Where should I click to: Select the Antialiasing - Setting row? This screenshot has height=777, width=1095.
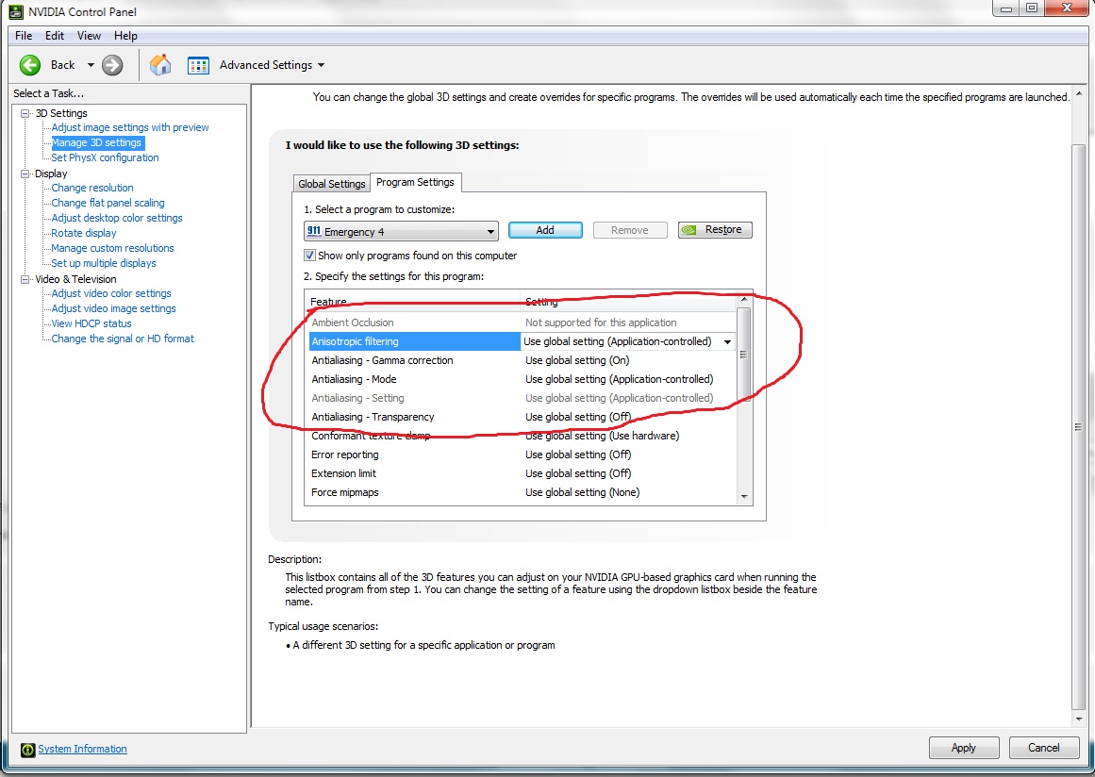point(521,398)
